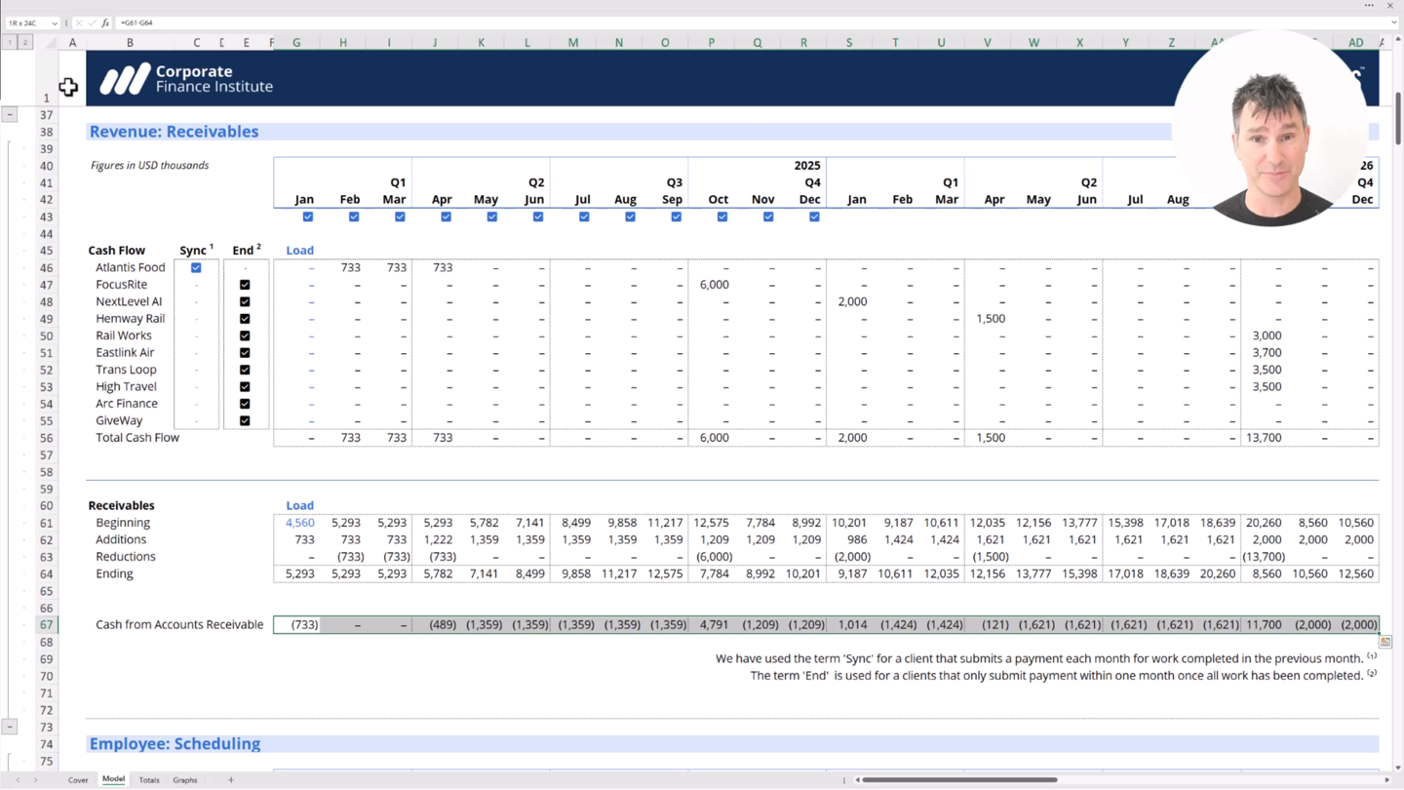Click outline level 1 button

[x=10, y=43]
